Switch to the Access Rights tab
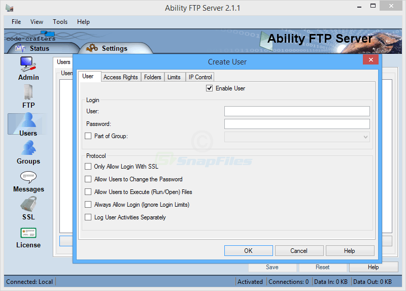 click(x=121, y=77)
